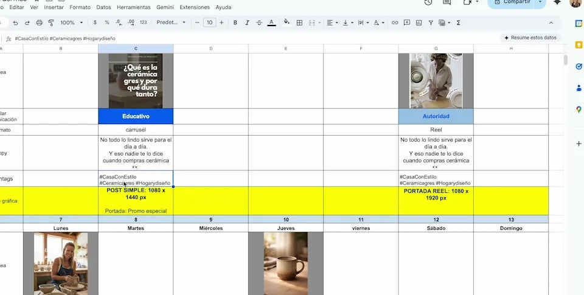Open the Datos menu

[x=103, y=7]
